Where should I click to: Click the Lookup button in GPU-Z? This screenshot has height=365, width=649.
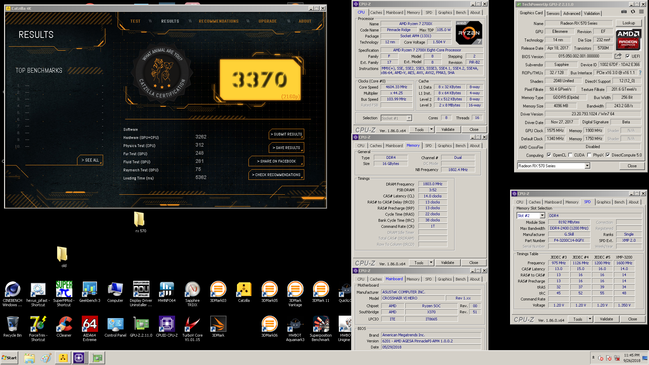coord(628,23)
